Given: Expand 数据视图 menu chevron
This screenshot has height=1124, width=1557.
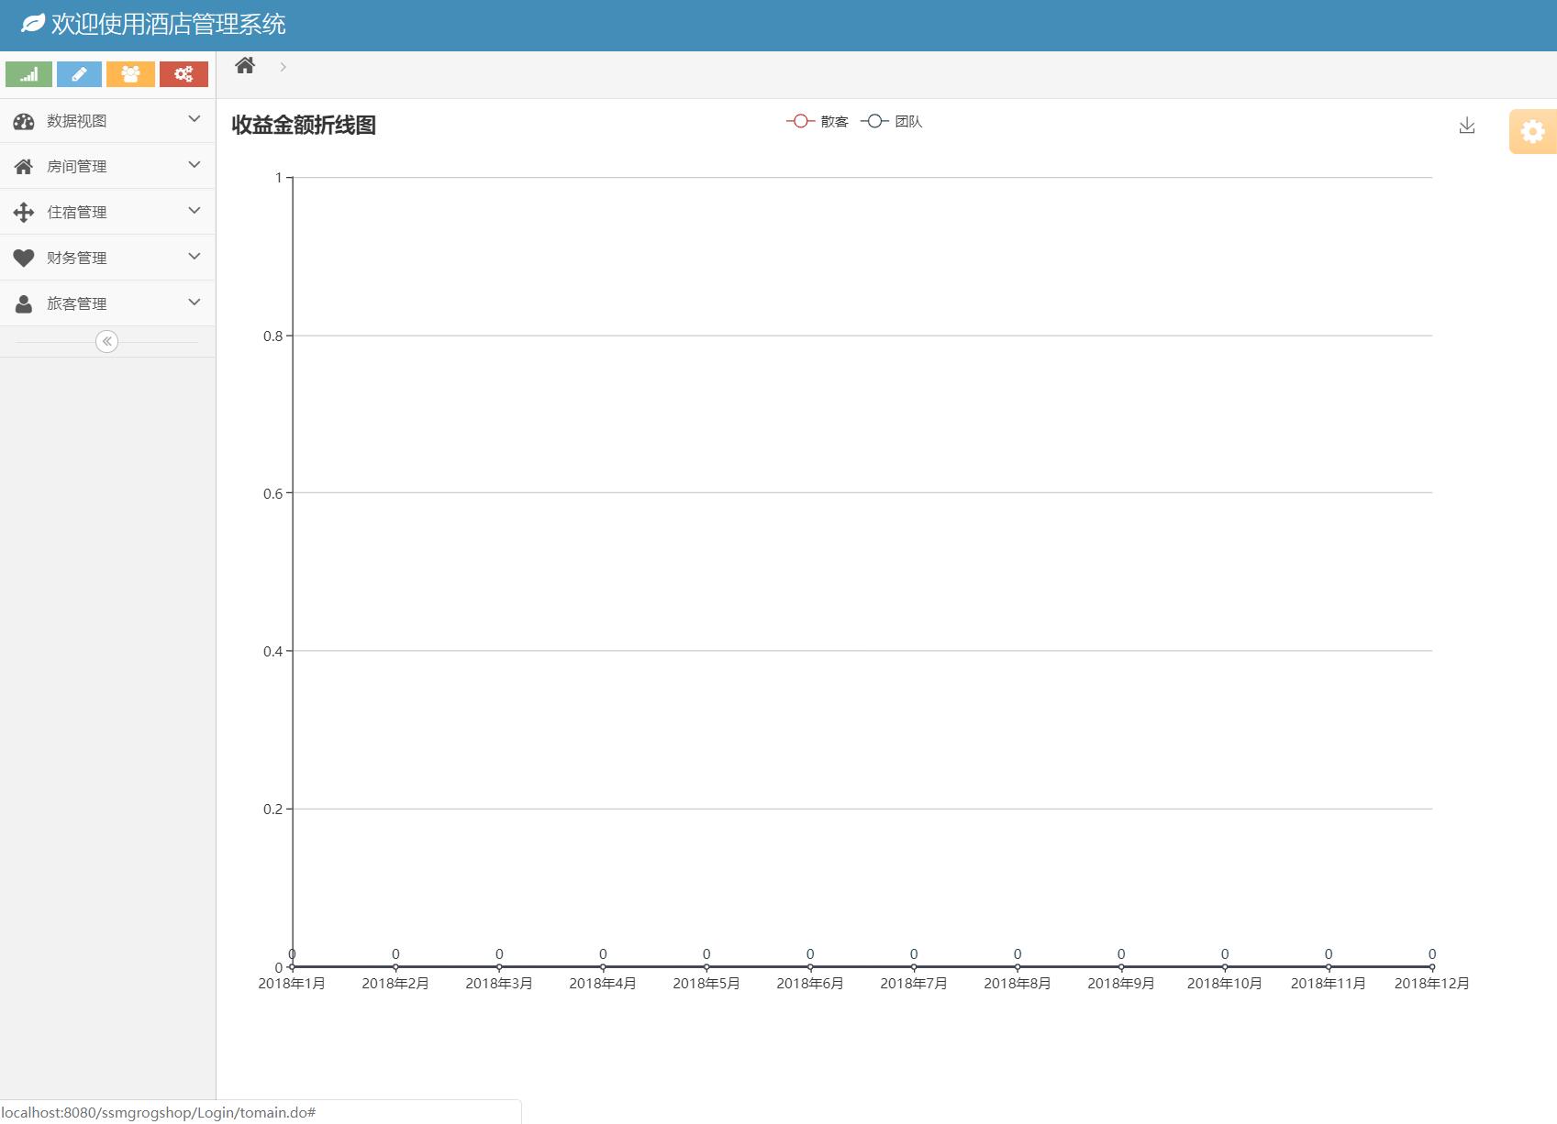Looking at the screenshot, I should tap(195, 119).
